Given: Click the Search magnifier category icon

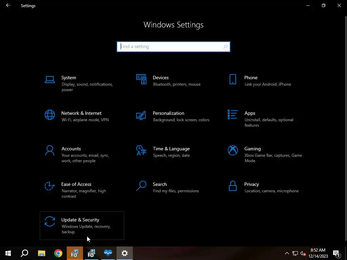Looking at the screenshot, I should 141,186.
